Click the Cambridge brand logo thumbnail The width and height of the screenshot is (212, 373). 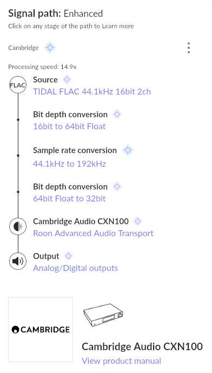41,330
